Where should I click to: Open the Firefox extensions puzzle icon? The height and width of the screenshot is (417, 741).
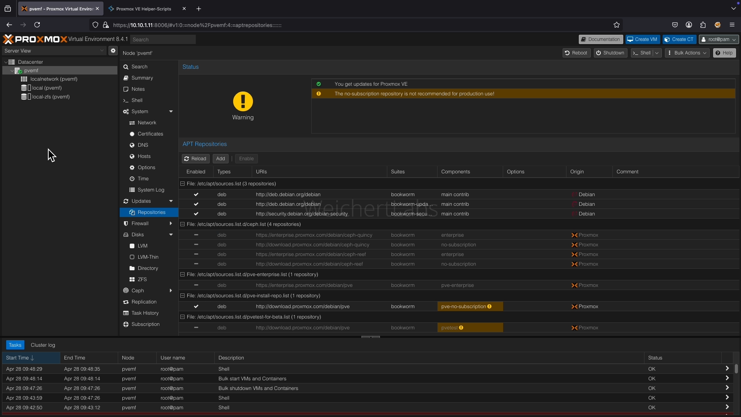tap(703, 25)
